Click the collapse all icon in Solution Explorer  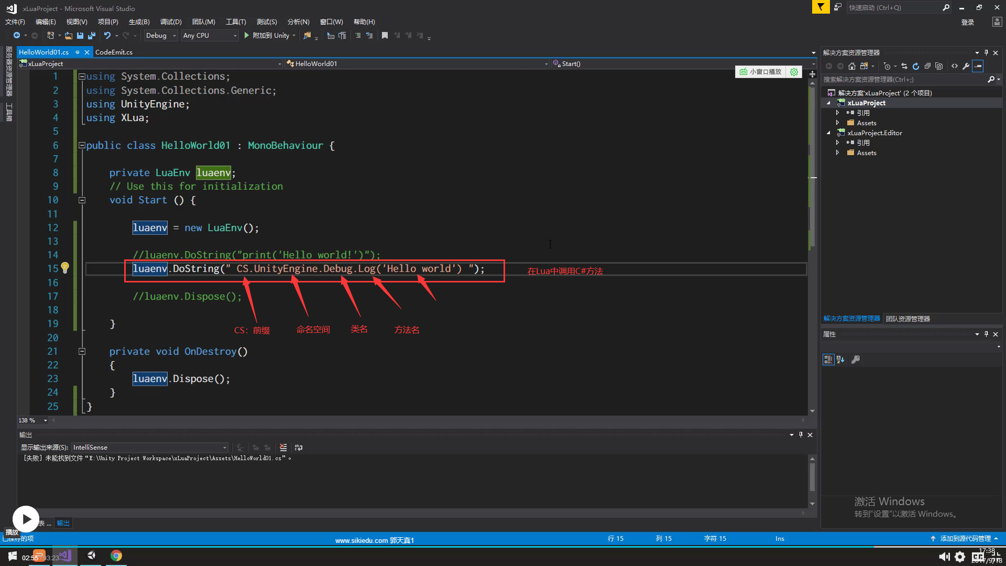(x=927, y=66)
